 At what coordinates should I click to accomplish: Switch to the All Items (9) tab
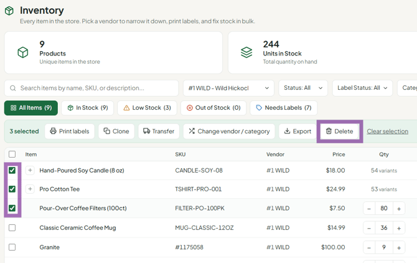click(31, 108)
